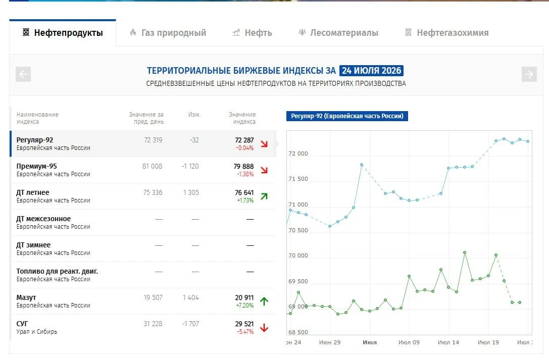The image size is (549, 360).
Task: Select the Регуляр-92 index row
Action: 143,144
